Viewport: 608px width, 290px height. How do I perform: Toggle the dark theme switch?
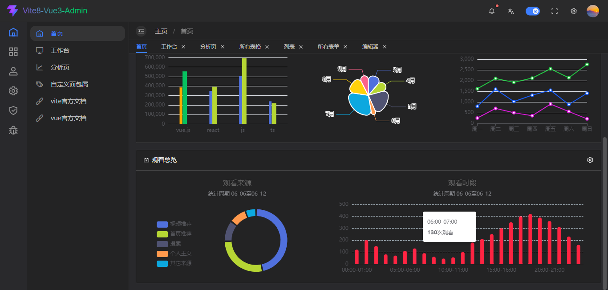533,11
